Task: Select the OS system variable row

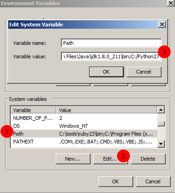Action: point(84,126)
